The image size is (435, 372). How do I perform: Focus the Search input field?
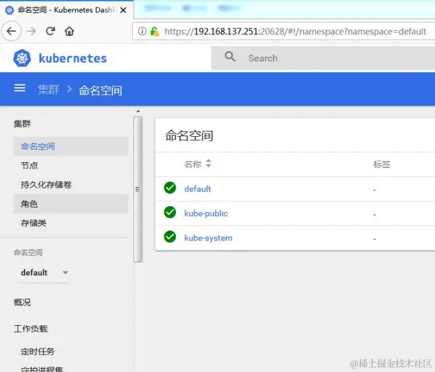tap(323, 58)
